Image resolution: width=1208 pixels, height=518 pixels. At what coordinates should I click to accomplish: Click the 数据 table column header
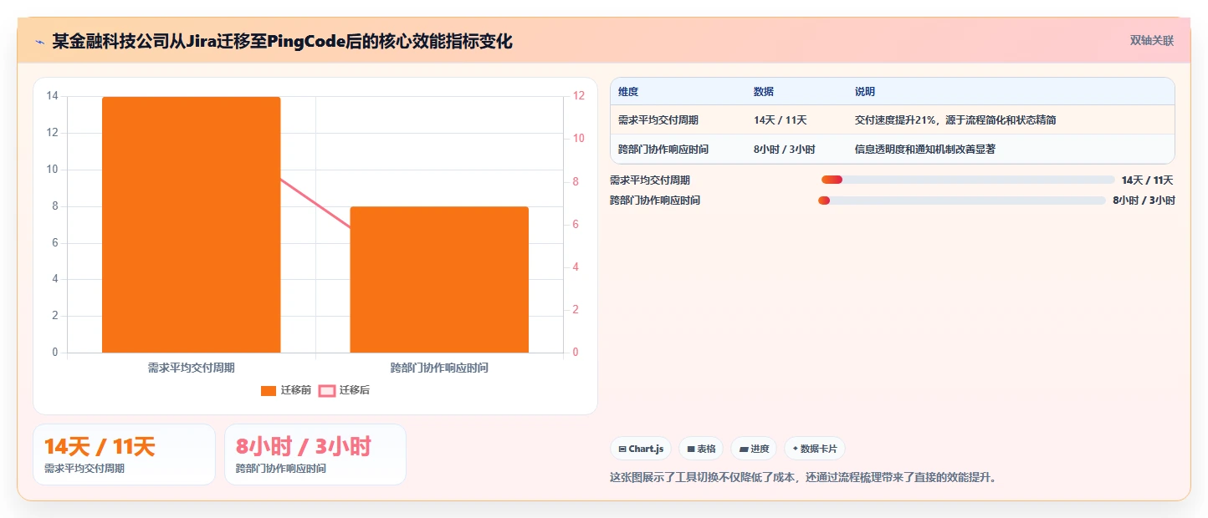tap(764, 92)
